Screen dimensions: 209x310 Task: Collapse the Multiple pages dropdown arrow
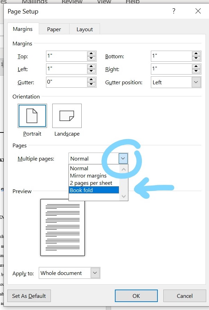click(x=124, y=159)
